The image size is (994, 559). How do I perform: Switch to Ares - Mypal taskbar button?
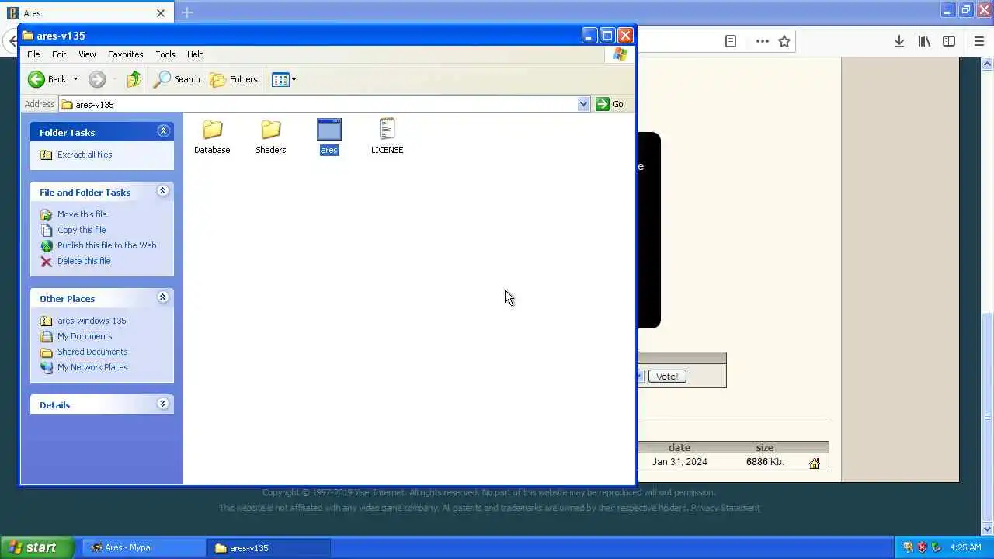coord(143,547)
